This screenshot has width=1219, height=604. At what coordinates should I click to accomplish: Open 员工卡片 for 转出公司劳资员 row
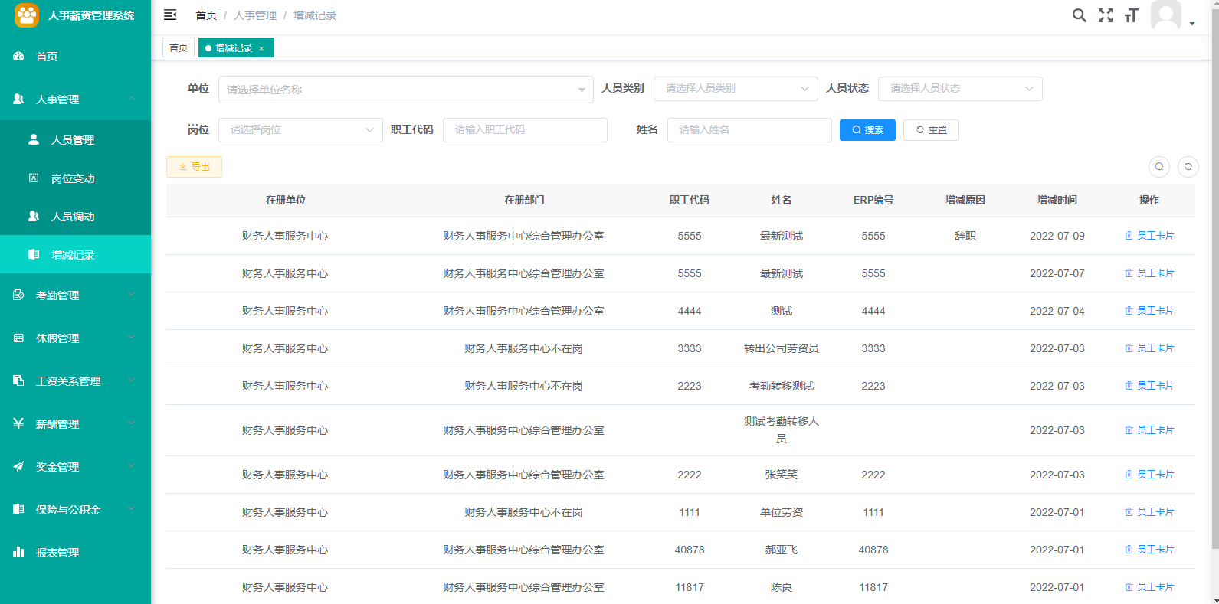click(x=1149, y=348)
